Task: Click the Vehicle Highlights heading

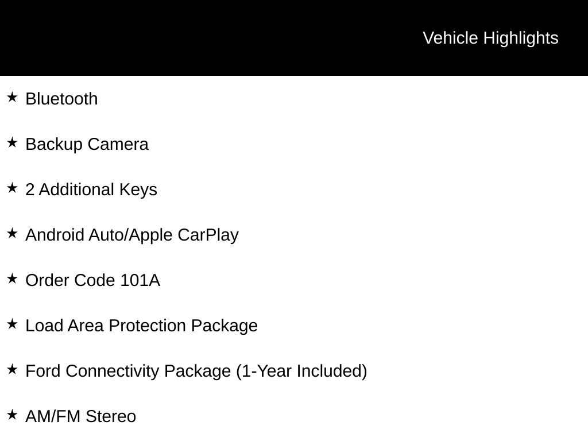Action: pyautogui.click(x=490, y=38)
